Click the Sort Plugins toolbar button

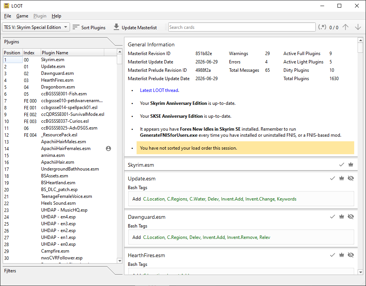point(89,27)
